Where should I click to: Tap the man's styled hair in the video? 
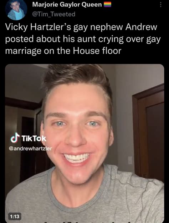pyautogui.click(x=77, y=78)
